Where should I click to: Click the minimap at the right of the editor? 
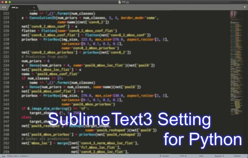click(236, 63)
